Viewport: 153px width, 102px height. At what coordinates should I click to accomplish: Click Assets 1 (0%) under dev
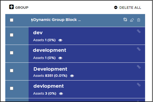pyautogui.click(x=44, y=40)
